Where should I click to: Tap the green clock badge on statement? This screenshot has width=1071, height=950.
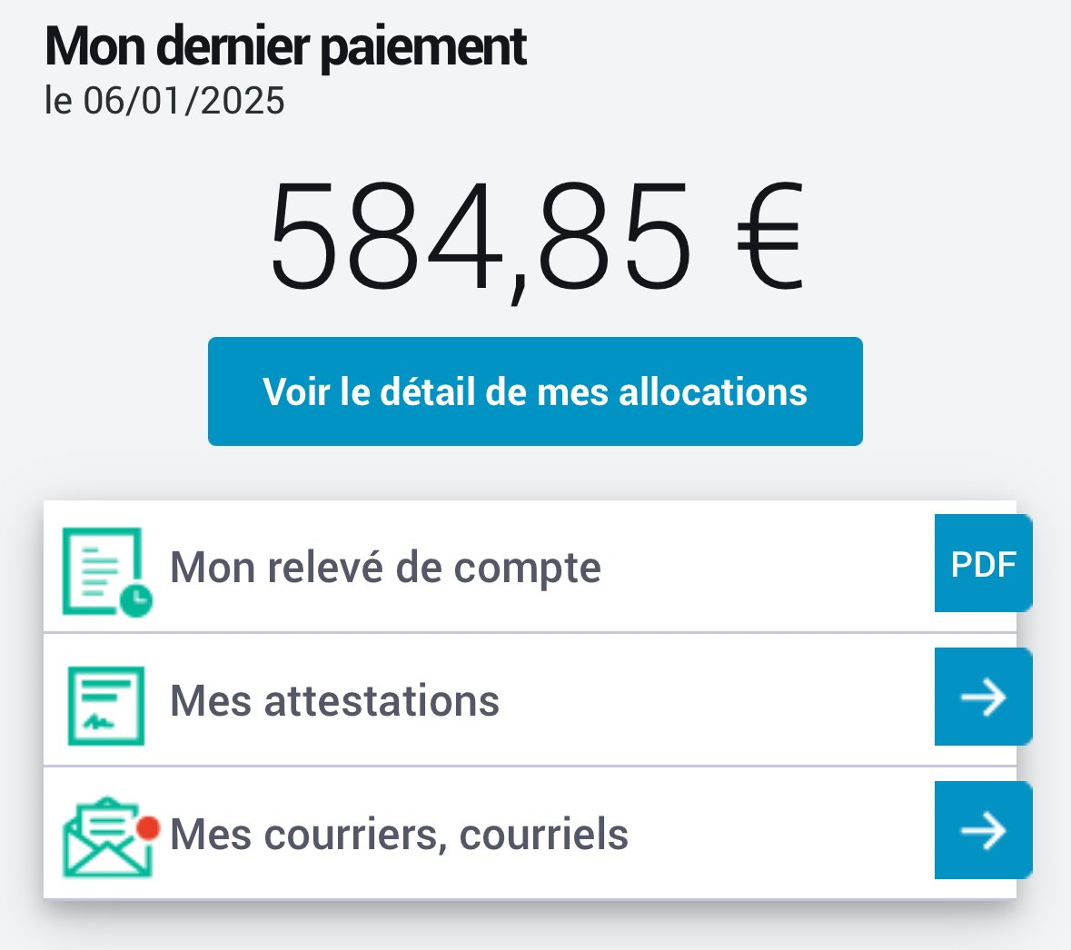(136, 601)
